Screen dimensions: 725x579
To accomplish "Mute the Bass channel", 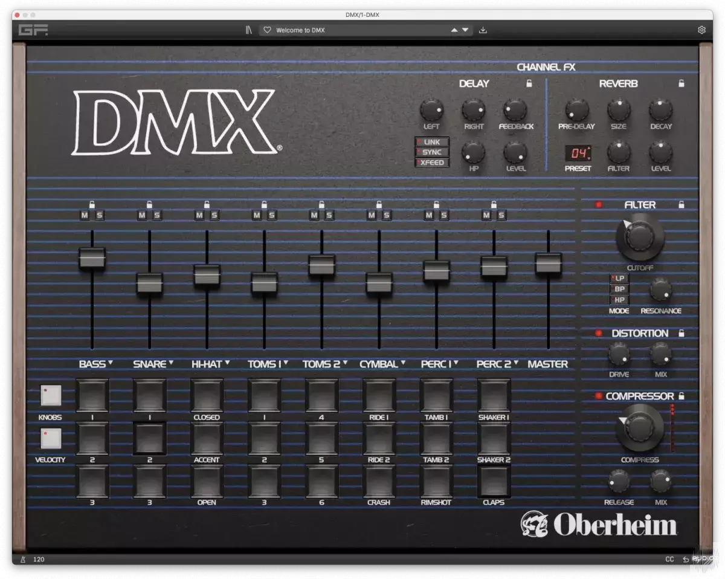I will [85, 215].
